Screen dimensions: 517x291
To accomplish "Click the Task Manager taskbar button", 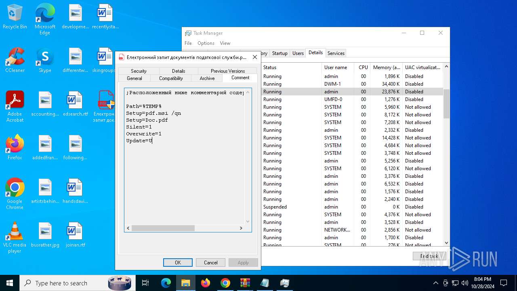I will 285,283.
